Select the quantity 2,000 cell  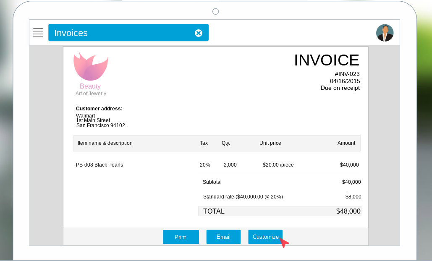pos(230,165)
